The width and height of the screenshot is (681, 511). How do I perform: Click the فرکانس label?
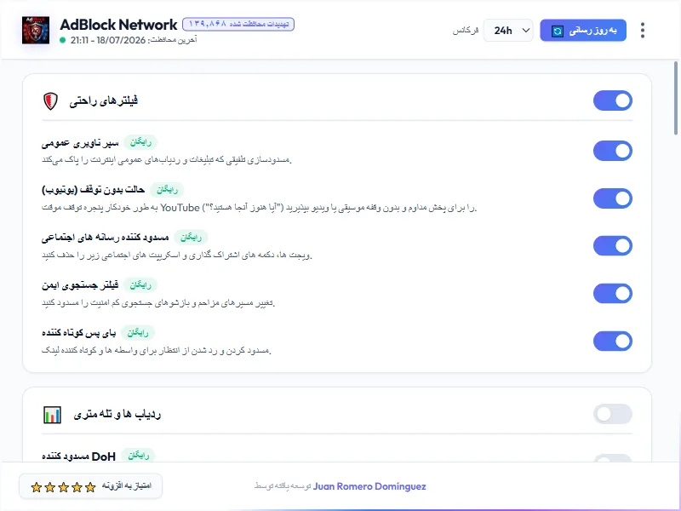pos(465,31)
